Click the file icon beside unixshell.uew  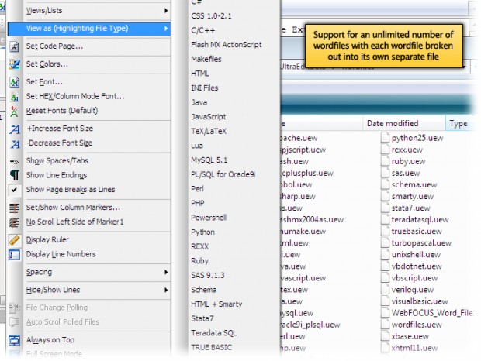pyautogui.click(x=385, y=254)
